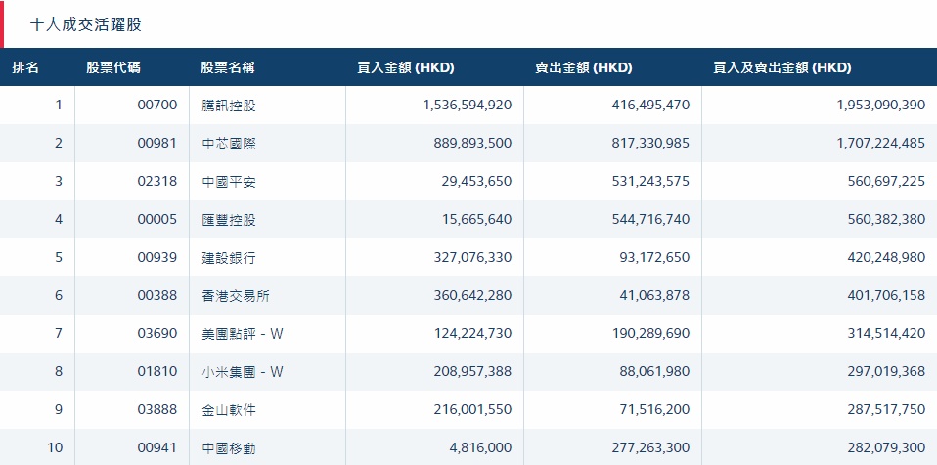
Task: Click stock name 小米集團 - W
Action: 242,371
